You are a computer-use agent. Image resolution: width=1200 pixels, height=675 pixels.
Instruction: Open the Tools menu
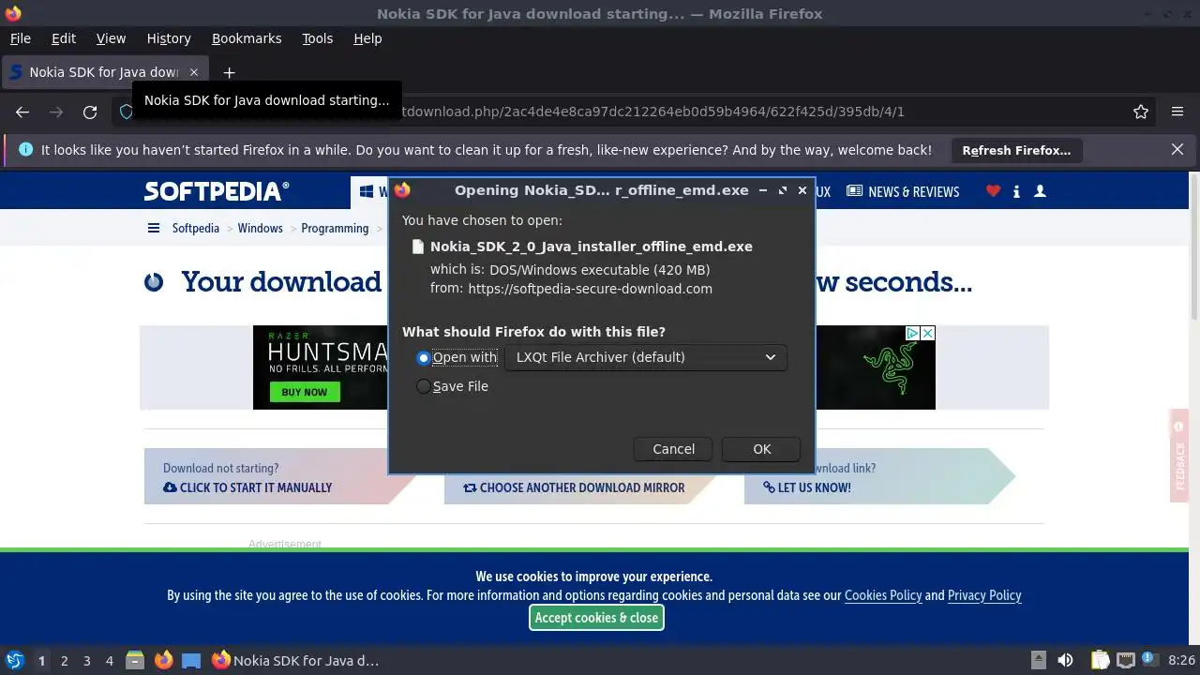[318, 38]
